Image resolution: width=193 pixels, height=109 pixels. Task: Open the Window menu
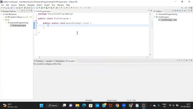(60, 5)
